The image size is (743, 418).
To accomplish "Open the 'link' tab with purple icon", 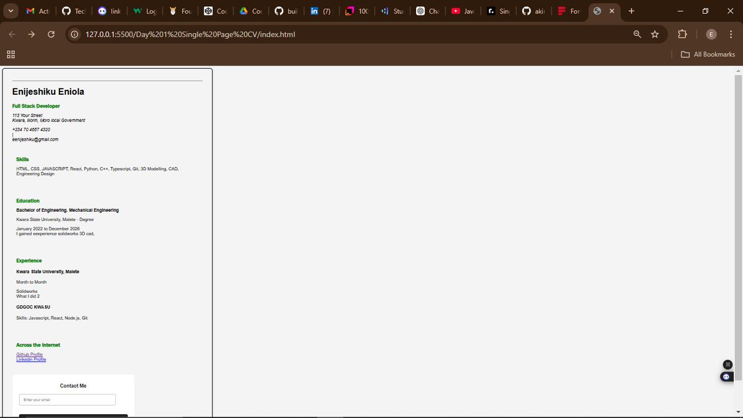I will pyautogui.click(x=110, y=11).
